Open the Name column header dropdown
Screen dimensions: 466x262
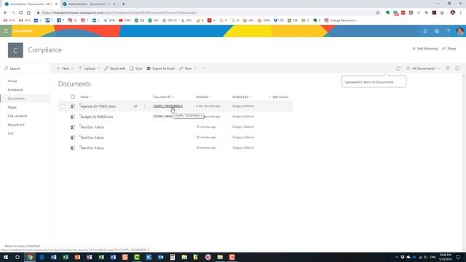click(x=86, y=97)
